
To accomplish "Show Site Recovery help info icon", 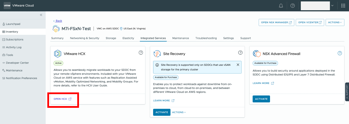I will pos(240,53).
